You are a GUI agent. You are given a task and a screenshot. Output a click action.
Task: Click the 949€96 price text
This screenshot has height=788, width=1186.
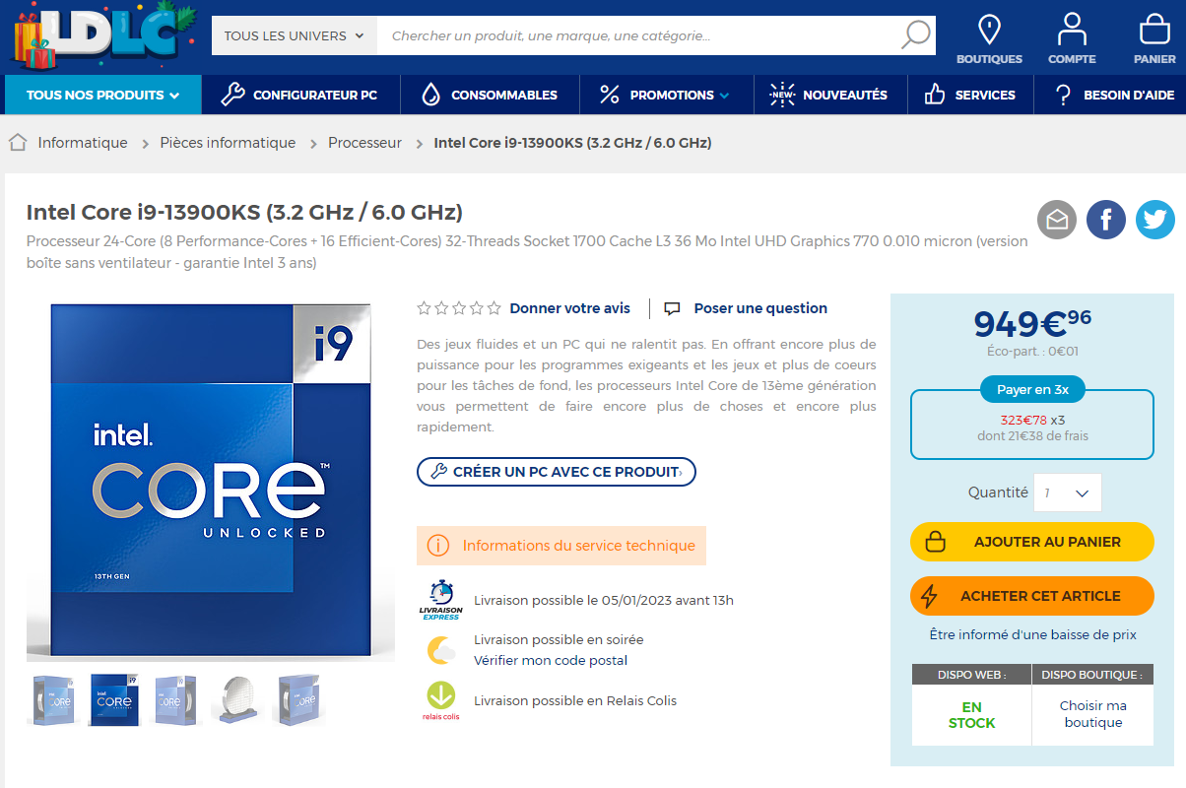(1031, 323)
